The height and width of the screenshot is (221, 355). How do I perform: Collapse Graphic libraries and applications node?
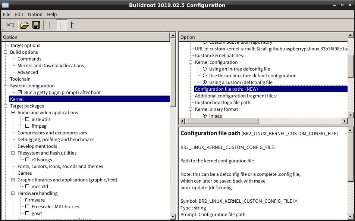click(13, 180)
